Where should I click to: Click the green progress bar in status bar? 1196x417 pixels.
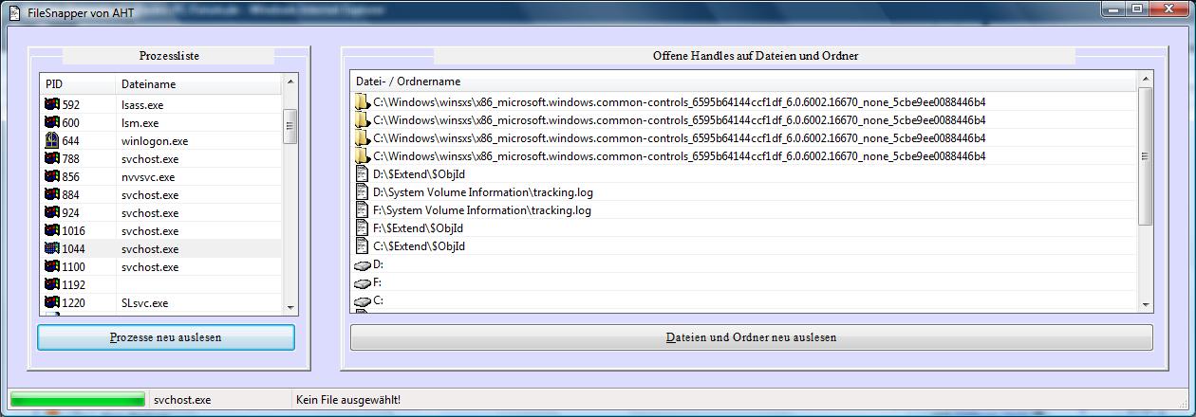pos(77,400)
